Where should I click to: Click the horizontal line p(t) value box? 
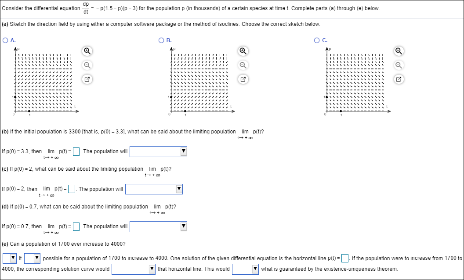(x=345, y=258)
